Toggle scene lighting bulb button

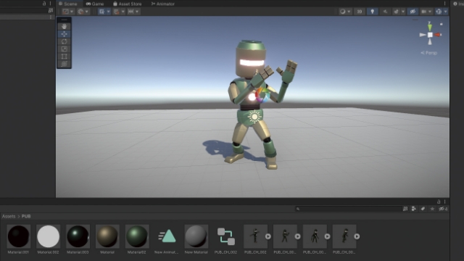tap(372, 12)
